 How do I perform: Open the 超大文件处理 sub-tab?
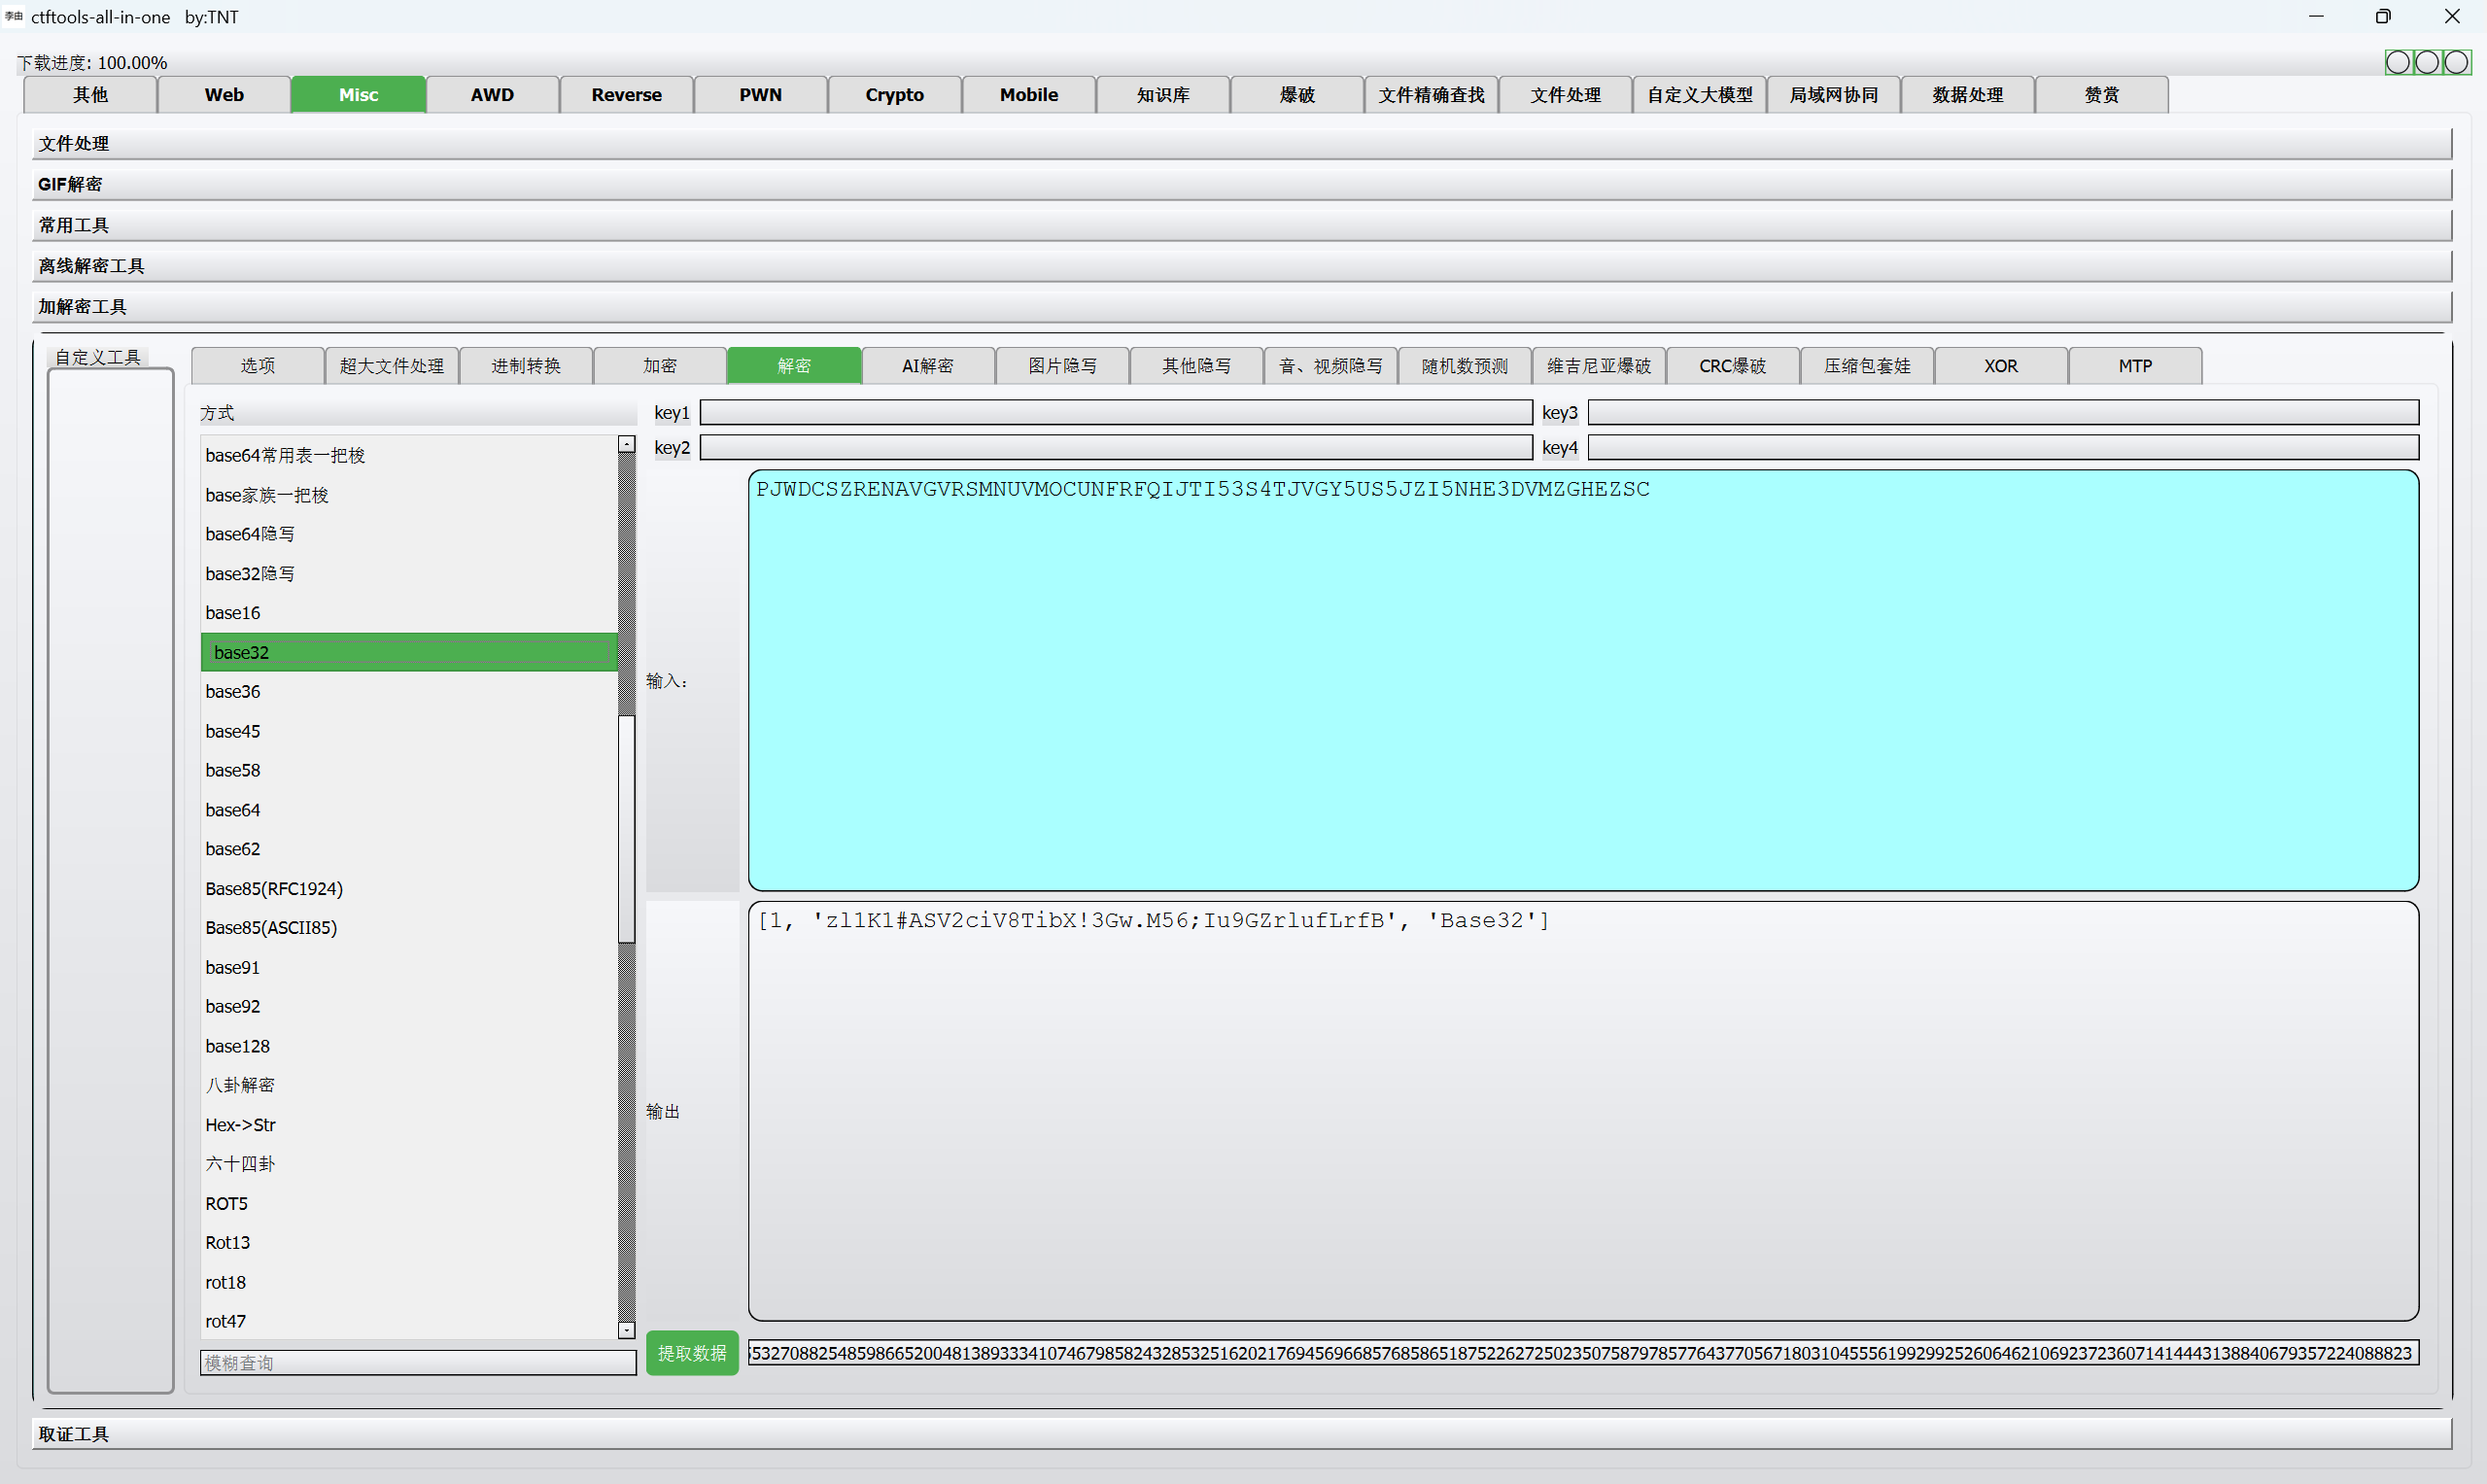point(391,366)
